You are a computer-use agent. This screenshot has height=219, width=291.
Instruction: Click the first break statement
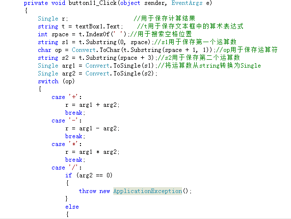(x=75, y=113)
